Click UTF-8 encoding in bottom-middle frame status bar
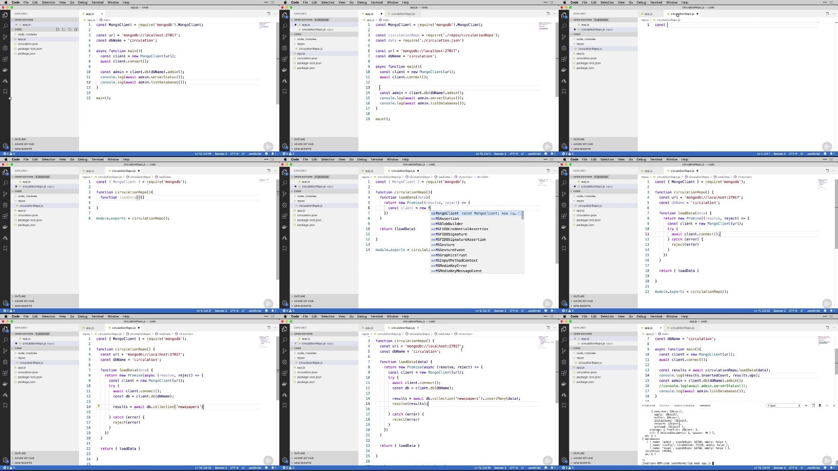The width and height of the screenshot is (838, 471). pyautogui.click(x=514, y=468)
